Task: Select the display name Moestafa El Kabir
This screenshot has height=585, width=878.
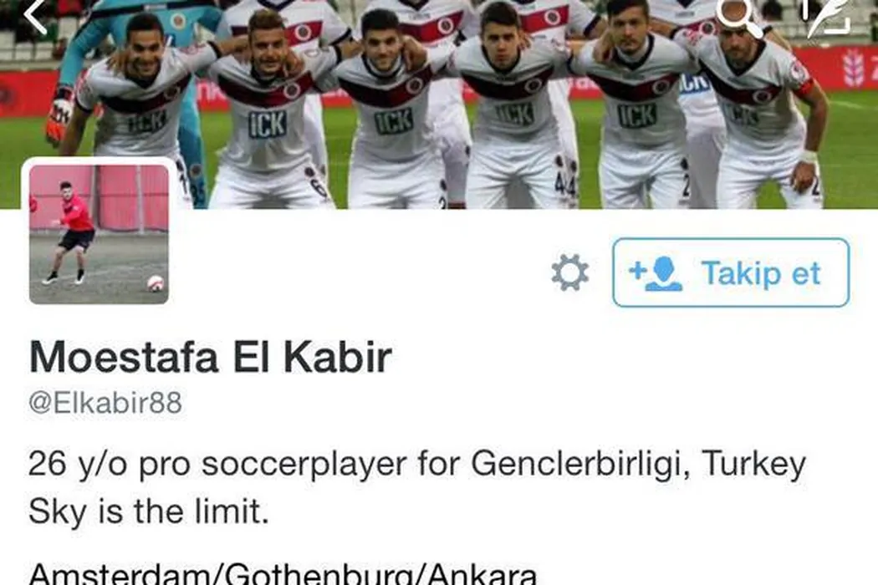Action: coord(210,357)
